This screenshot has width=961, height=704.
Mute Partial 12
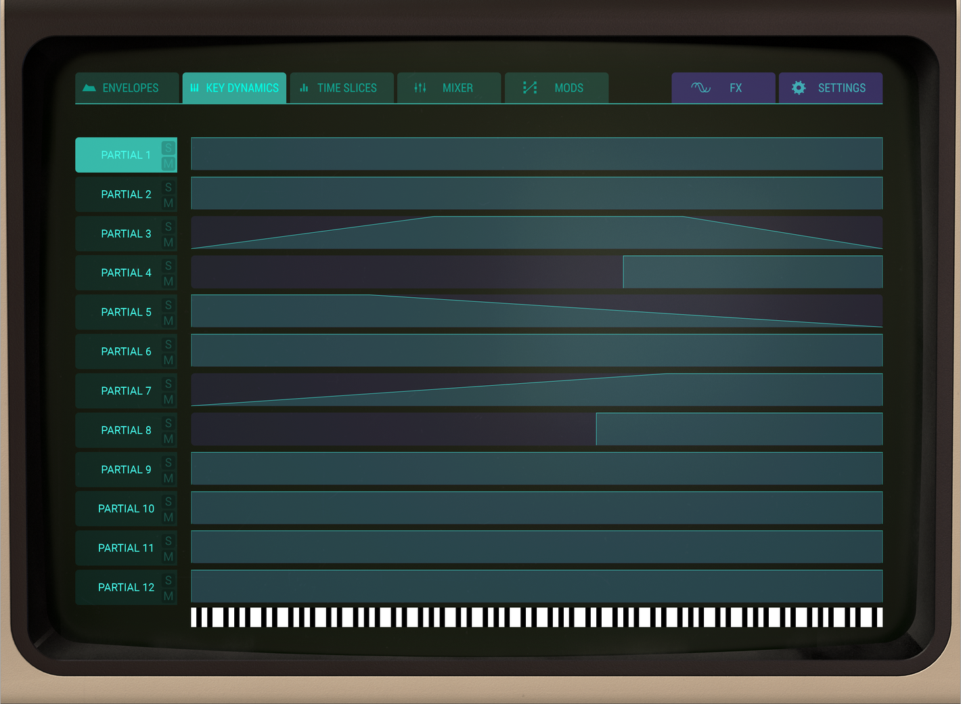(x=167, y=595)
